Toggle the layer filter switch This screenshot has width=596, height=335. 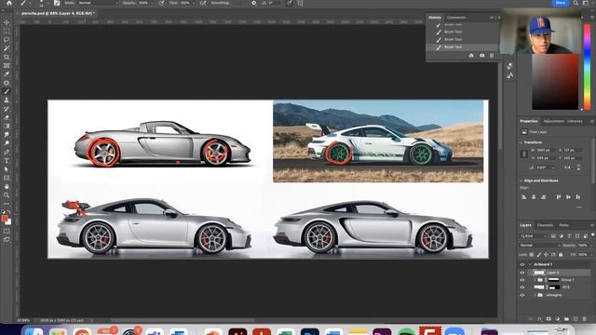tap(592, 235)
